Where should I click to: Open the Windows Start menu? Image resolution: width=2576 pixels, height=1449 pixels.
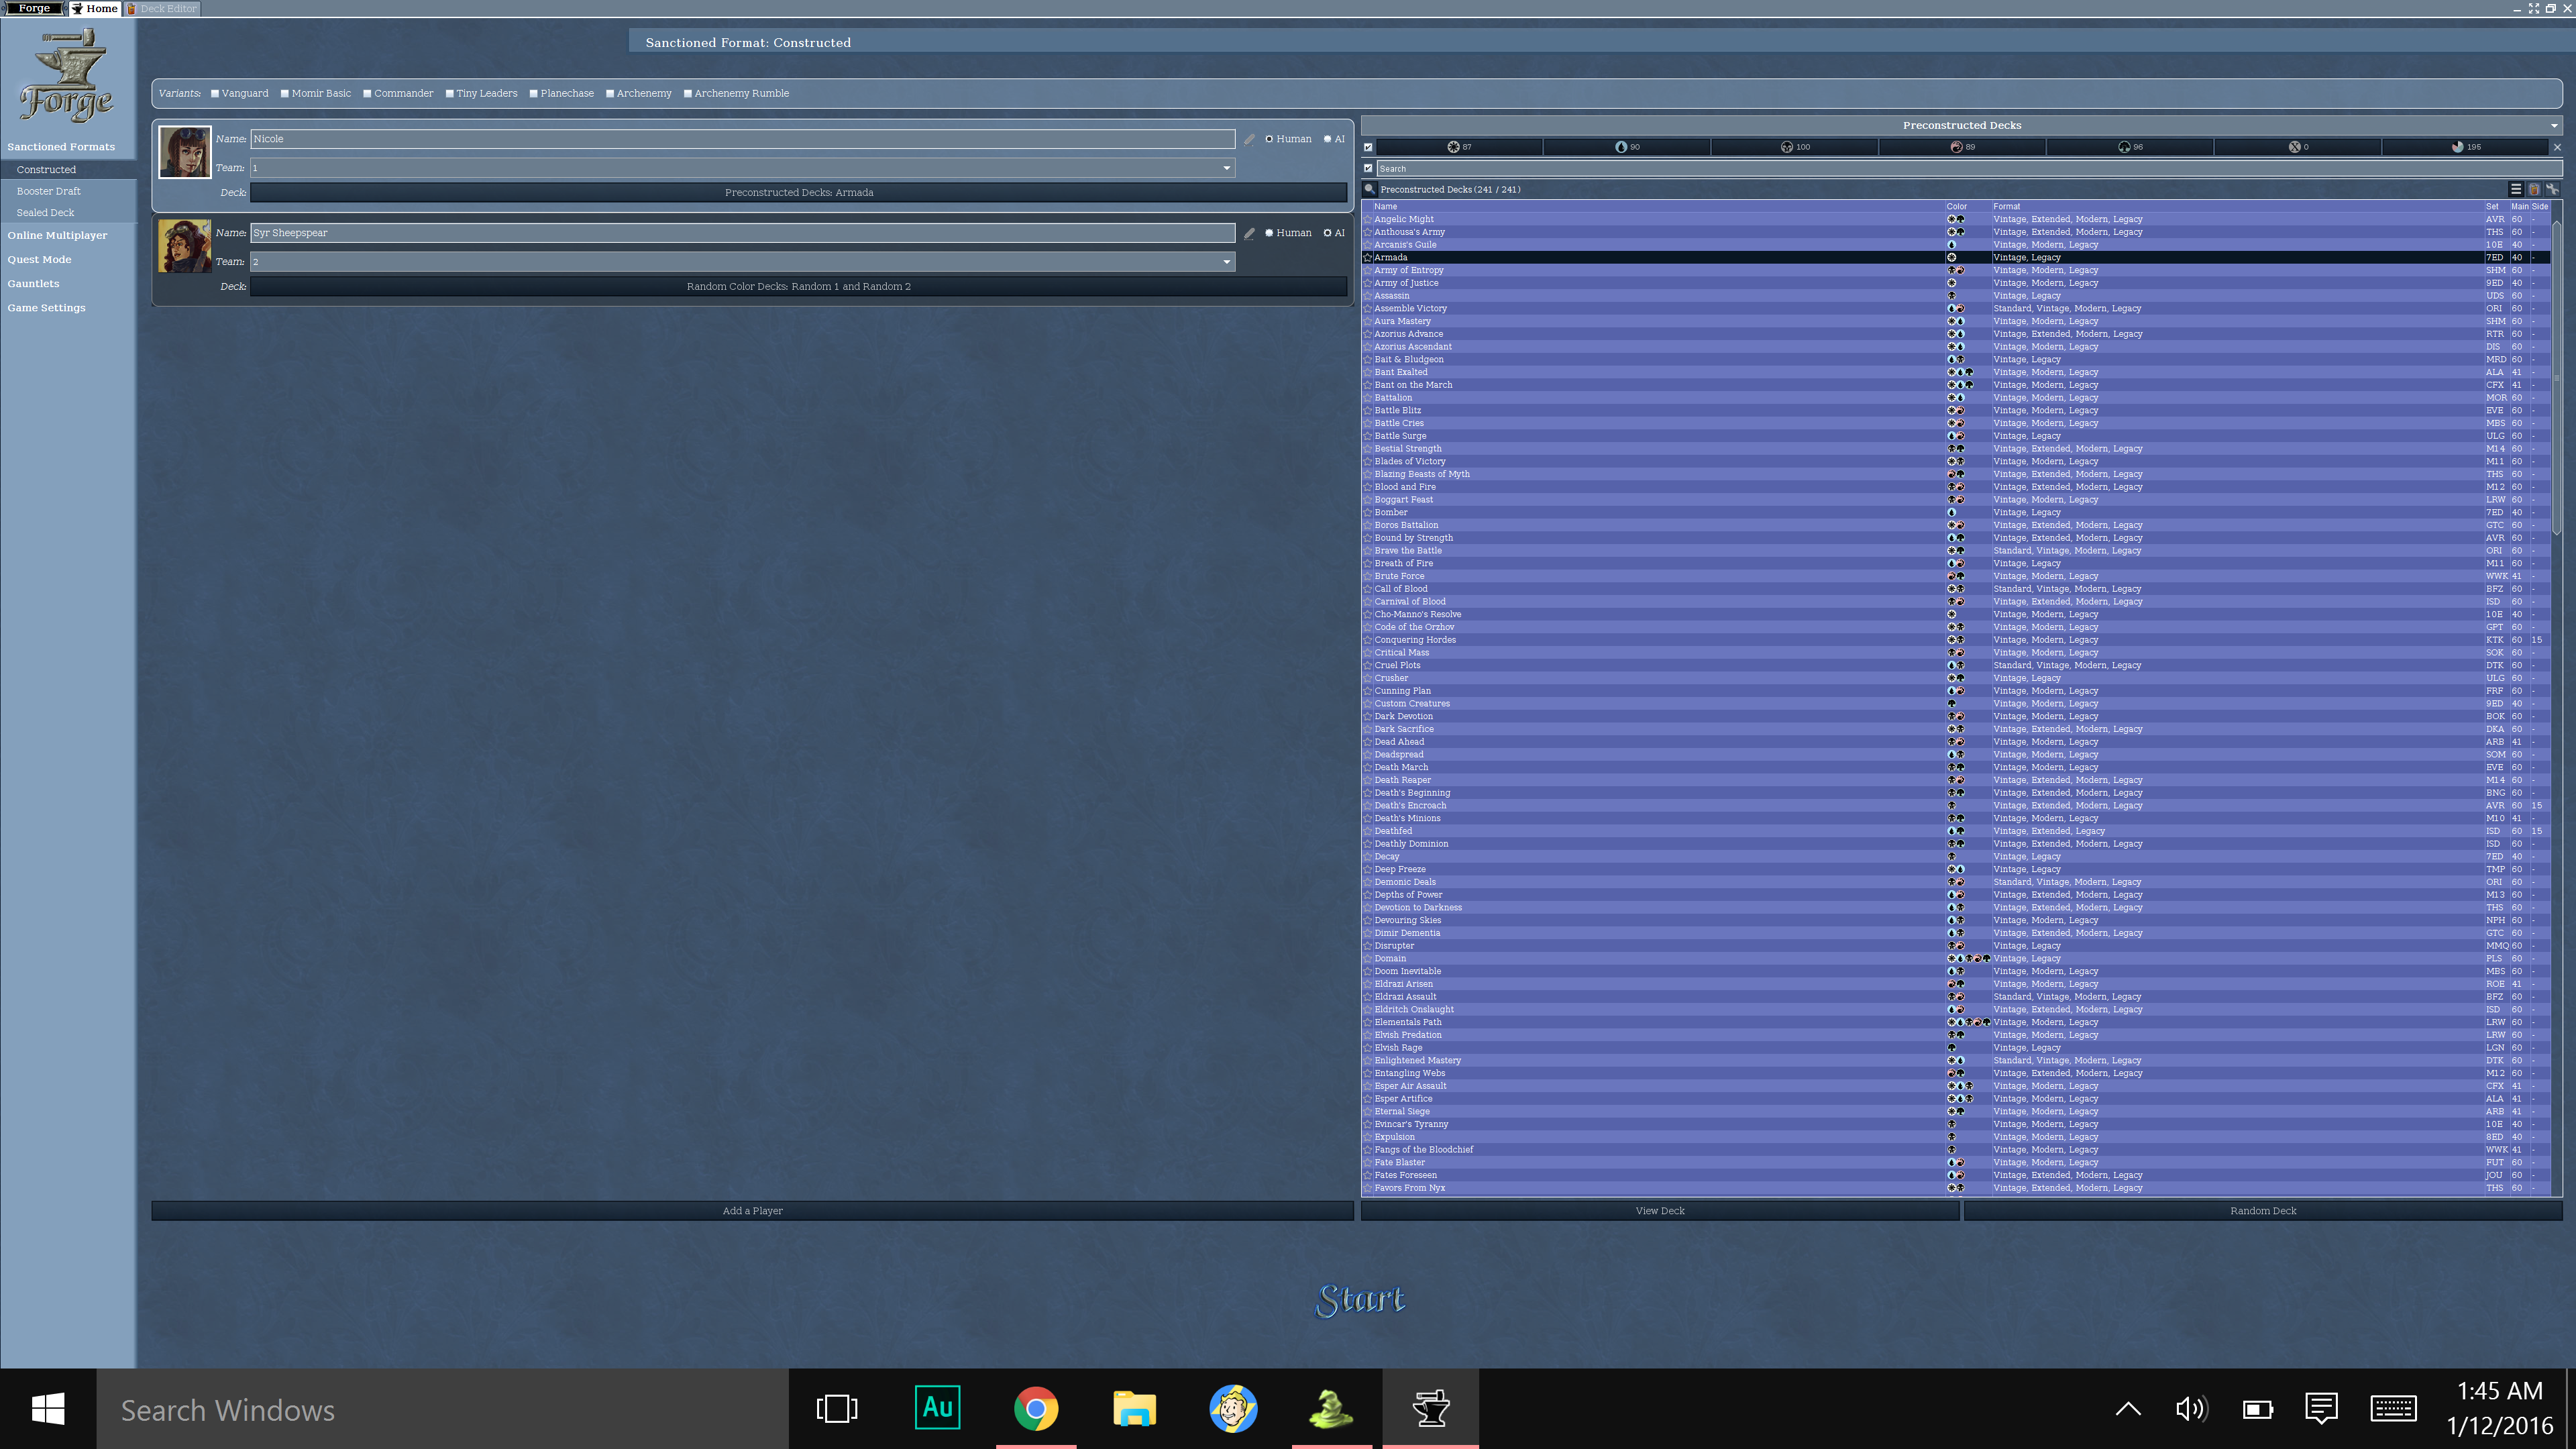click(x=48, y=1408)
